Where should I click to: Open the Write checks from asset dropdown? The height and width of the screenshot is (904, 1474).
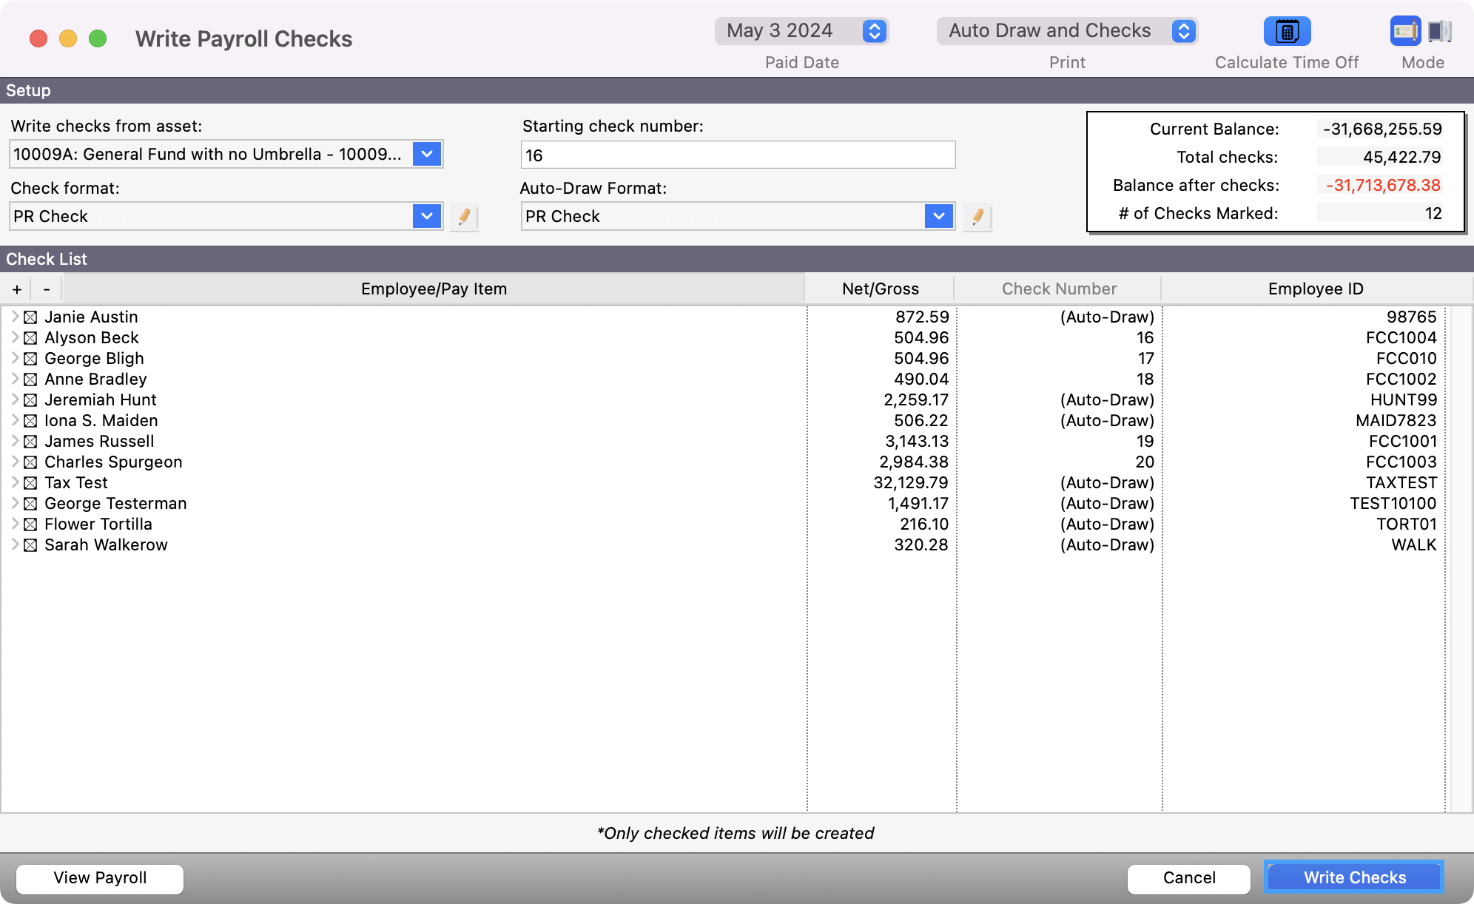427,155
